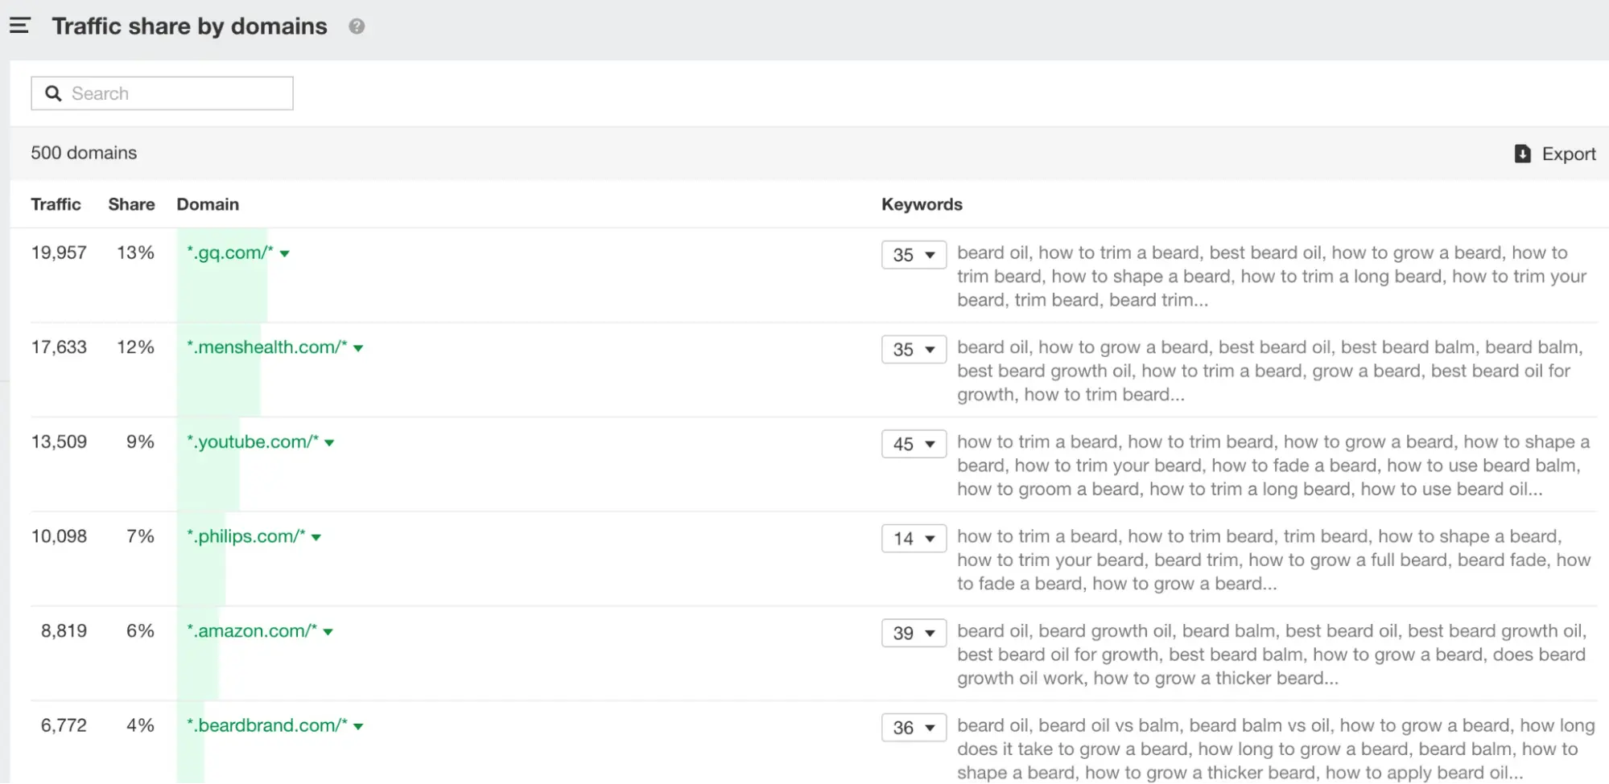Expand the amazon.com domain dropdown arrow
Image resolution: width=1609 pixels, height=784 pixels.
click(328, 632)
